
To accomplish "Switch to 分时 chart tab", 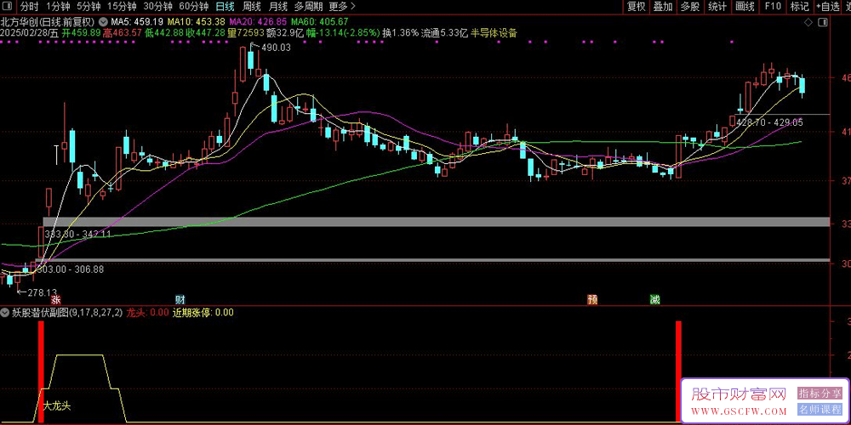I will point(29,7).
